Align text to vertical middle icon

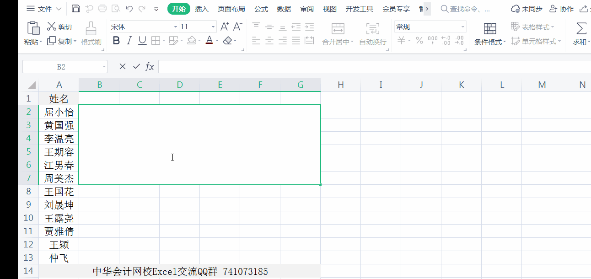269,27
